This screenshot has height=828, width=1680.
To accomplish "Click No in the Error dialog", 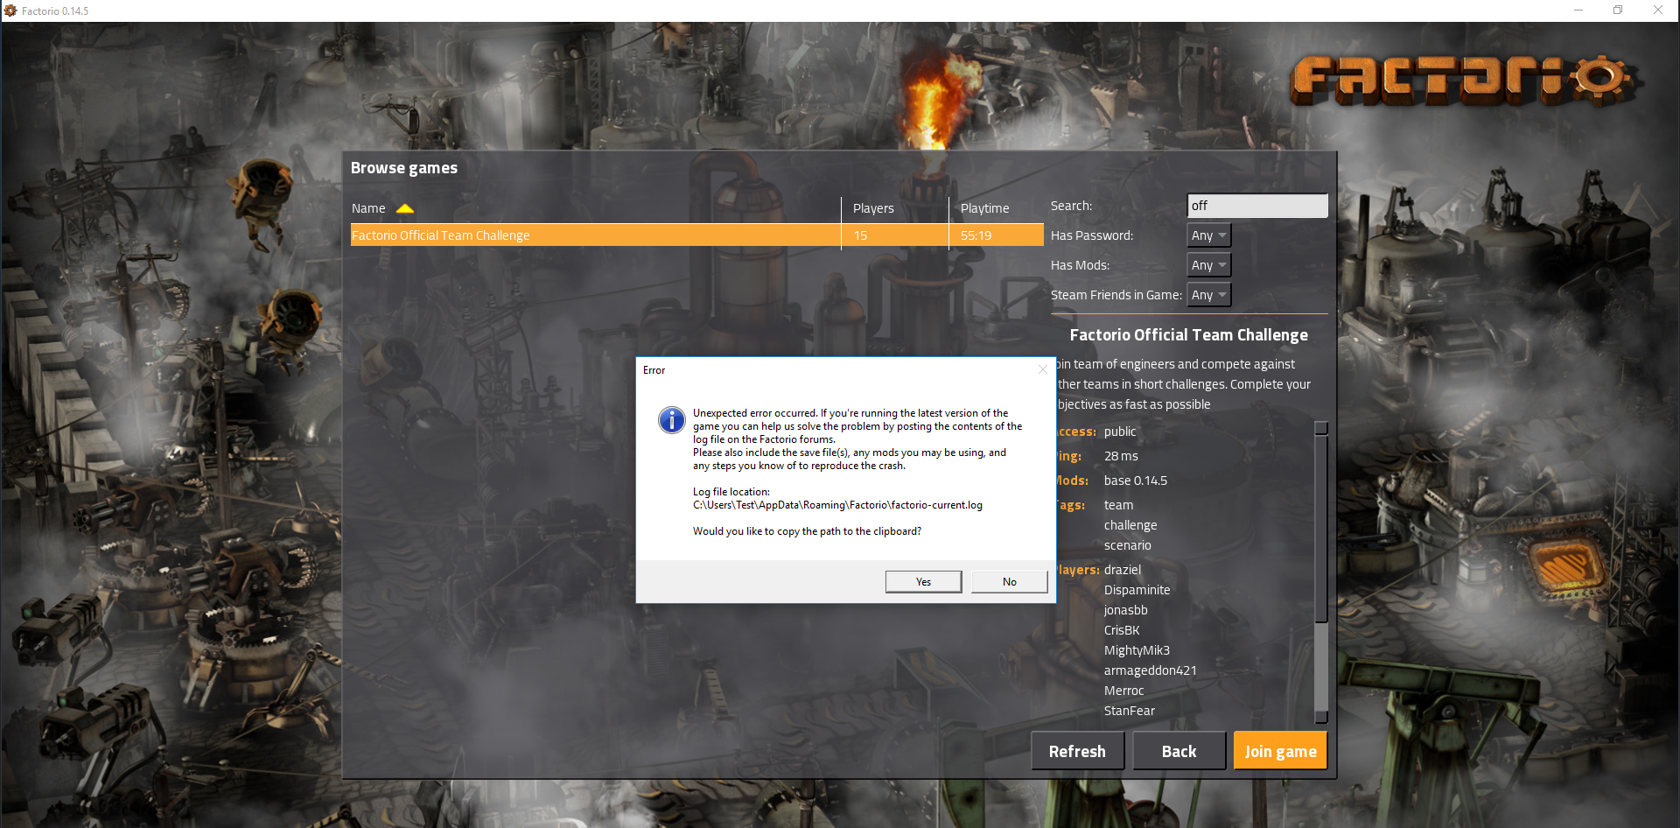I will (1009, 582).
